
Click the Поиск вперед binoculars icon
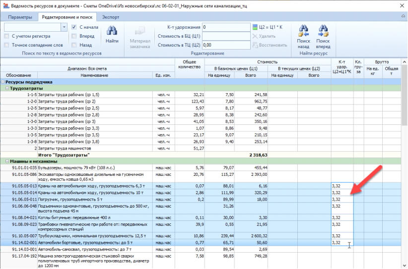point(323,31)
